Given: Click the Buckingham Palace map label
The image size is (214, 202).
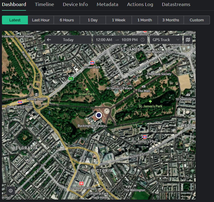Looking at the screenshot, I should tap(92, 126).
